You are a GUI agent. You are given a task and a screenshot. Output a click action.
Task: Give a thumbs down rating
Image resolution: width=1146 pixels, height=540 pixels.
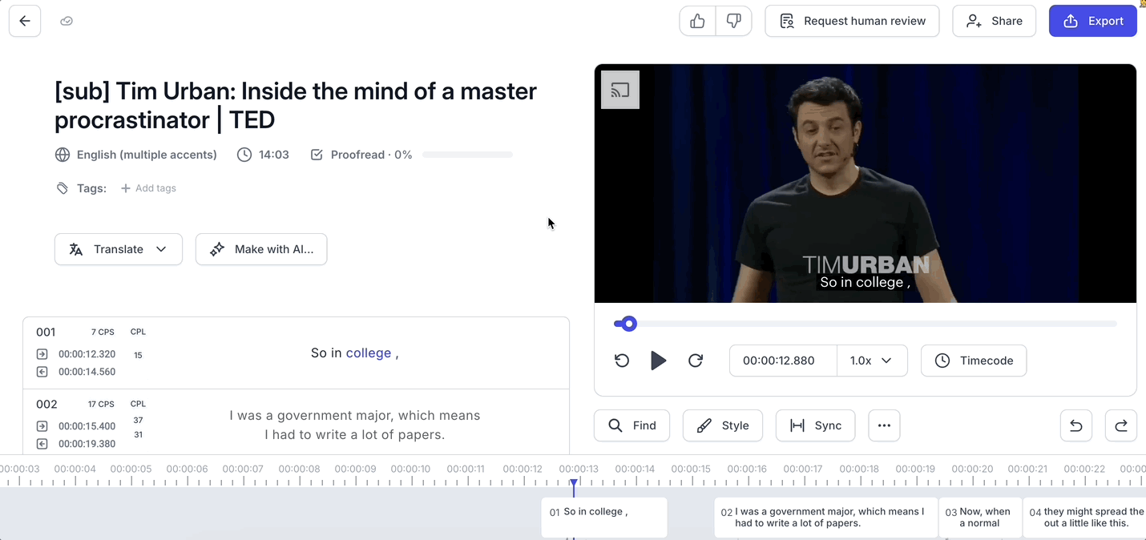[733, 21]
